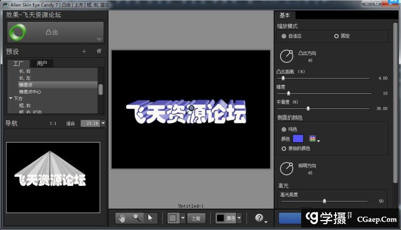Click the add preset plus icon
Image resolution: width=401 pixels, height=230 pixels.
pyautogui.click(x=84, y=52)
